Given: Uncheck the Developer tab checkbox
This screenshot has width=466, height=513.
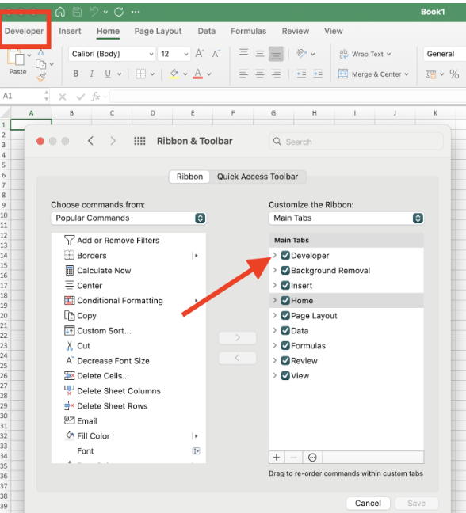Looking at the screenshot, I should pyautogui.click(x=285, y=255).
